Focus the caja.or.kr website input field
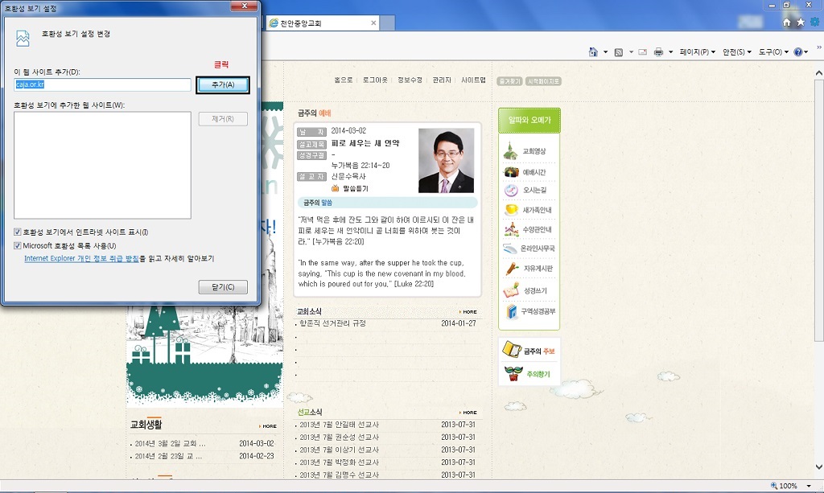The width and height of the screenshot is (824, 493). coord(102,84)
